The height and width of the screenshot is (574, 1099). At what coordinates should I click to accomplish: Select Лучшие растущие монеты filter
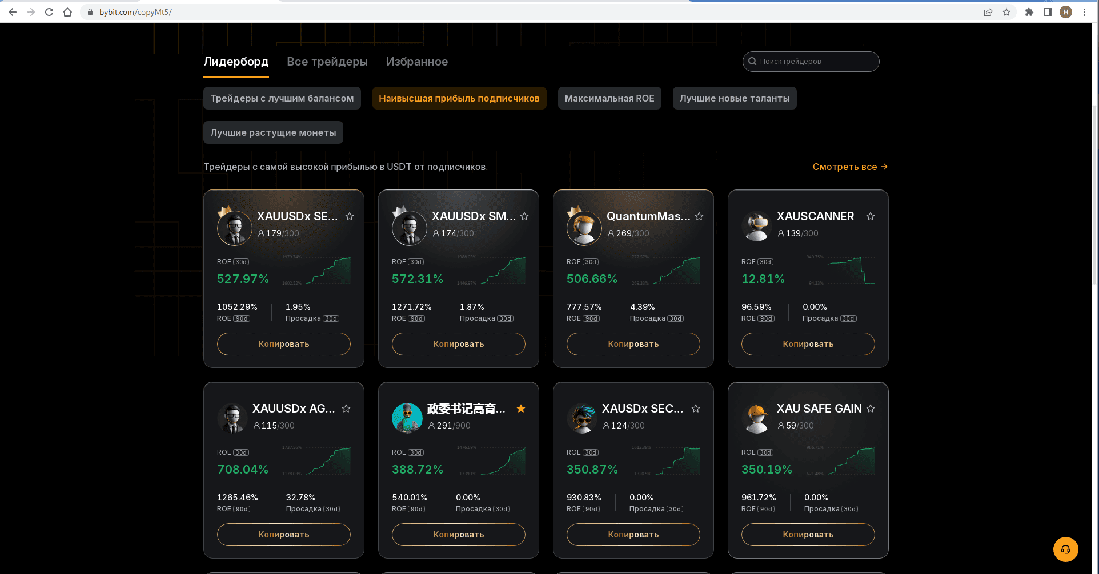tap(273, 132)
